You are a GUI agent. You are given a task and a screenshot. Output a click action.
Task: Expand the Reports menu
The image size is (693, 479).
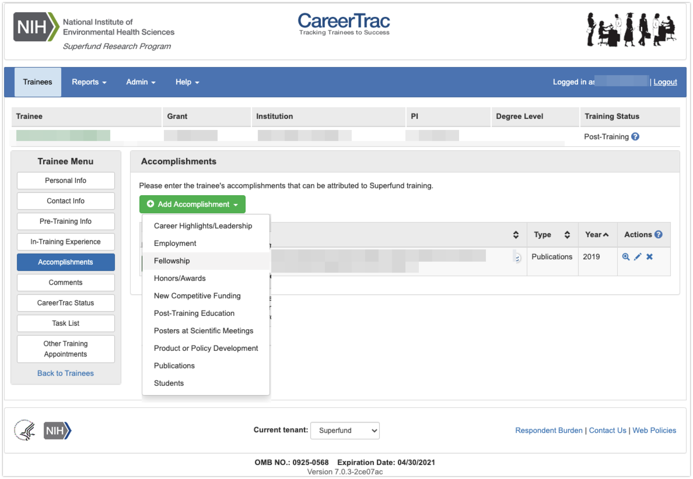click(89, 82)
